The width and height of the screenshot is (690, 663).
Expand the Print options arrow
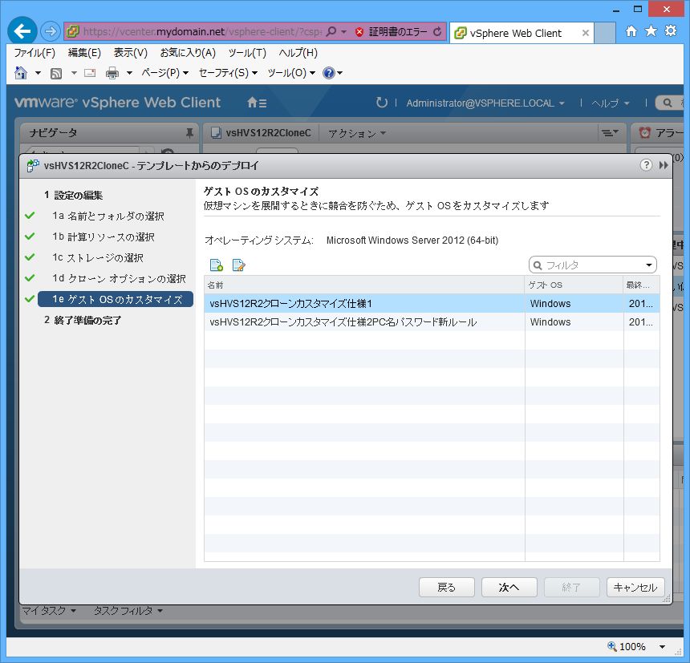tap(129, 73)
